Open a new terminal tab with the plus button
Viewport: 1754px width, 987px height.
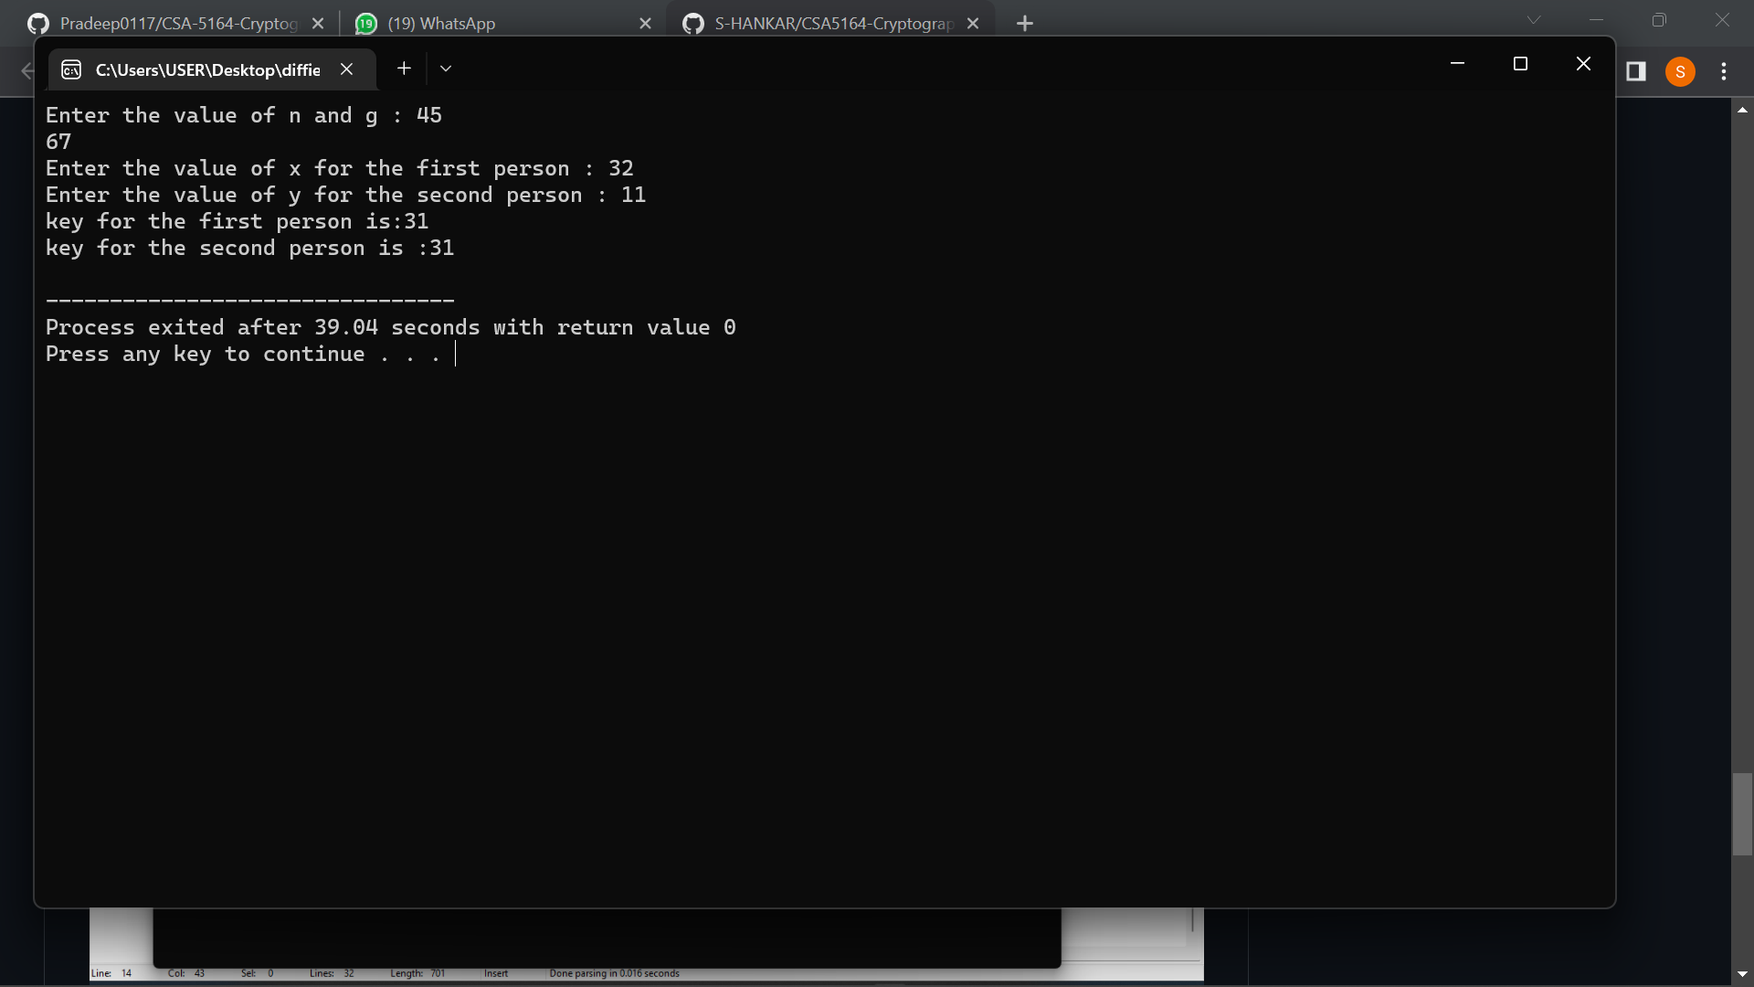404,68
